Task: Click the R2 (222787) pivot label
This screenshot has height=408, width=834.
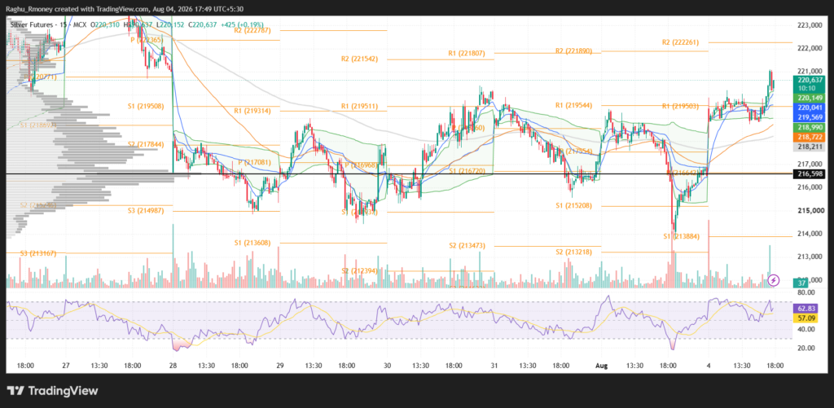Action: [252, 31]
